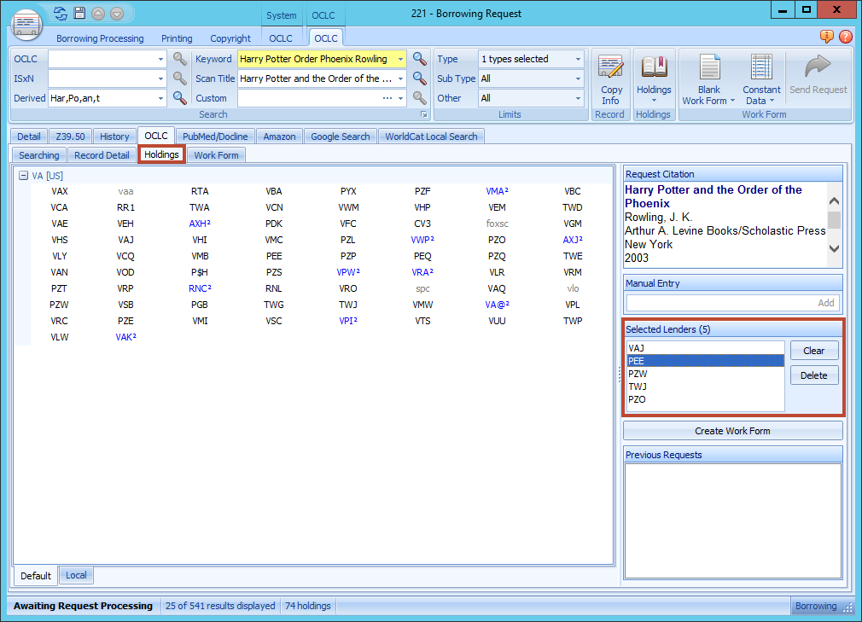Click the Save icon in the quick access toolbar
Image resolution: width=862 pixels, height=622 pixels.
click(78, 13)
